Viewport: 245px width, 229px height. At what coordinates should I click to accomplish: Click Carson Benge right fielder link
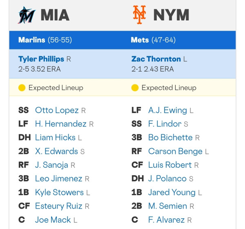175,151
